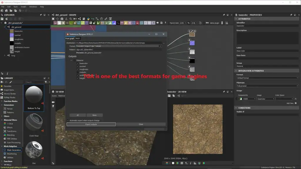The width and height of the screenshot is (301, 169).
Task: Save package with Explorer floppy disk icon
Action: 2,19
